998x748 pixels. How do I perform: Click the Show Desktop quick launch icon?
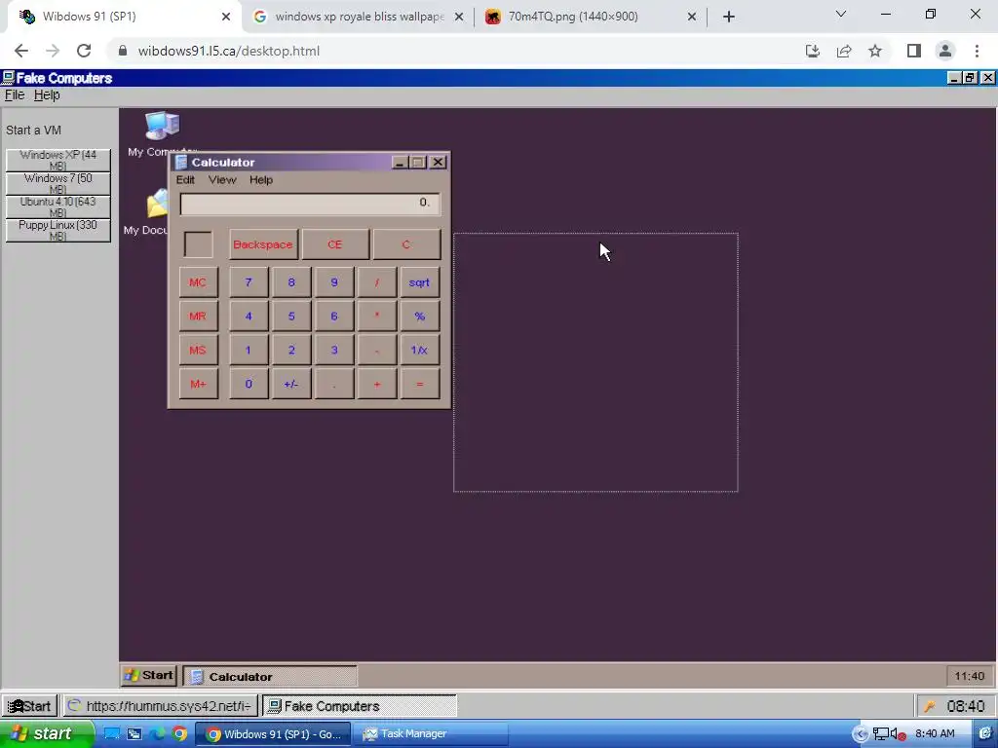coord(112,734)
